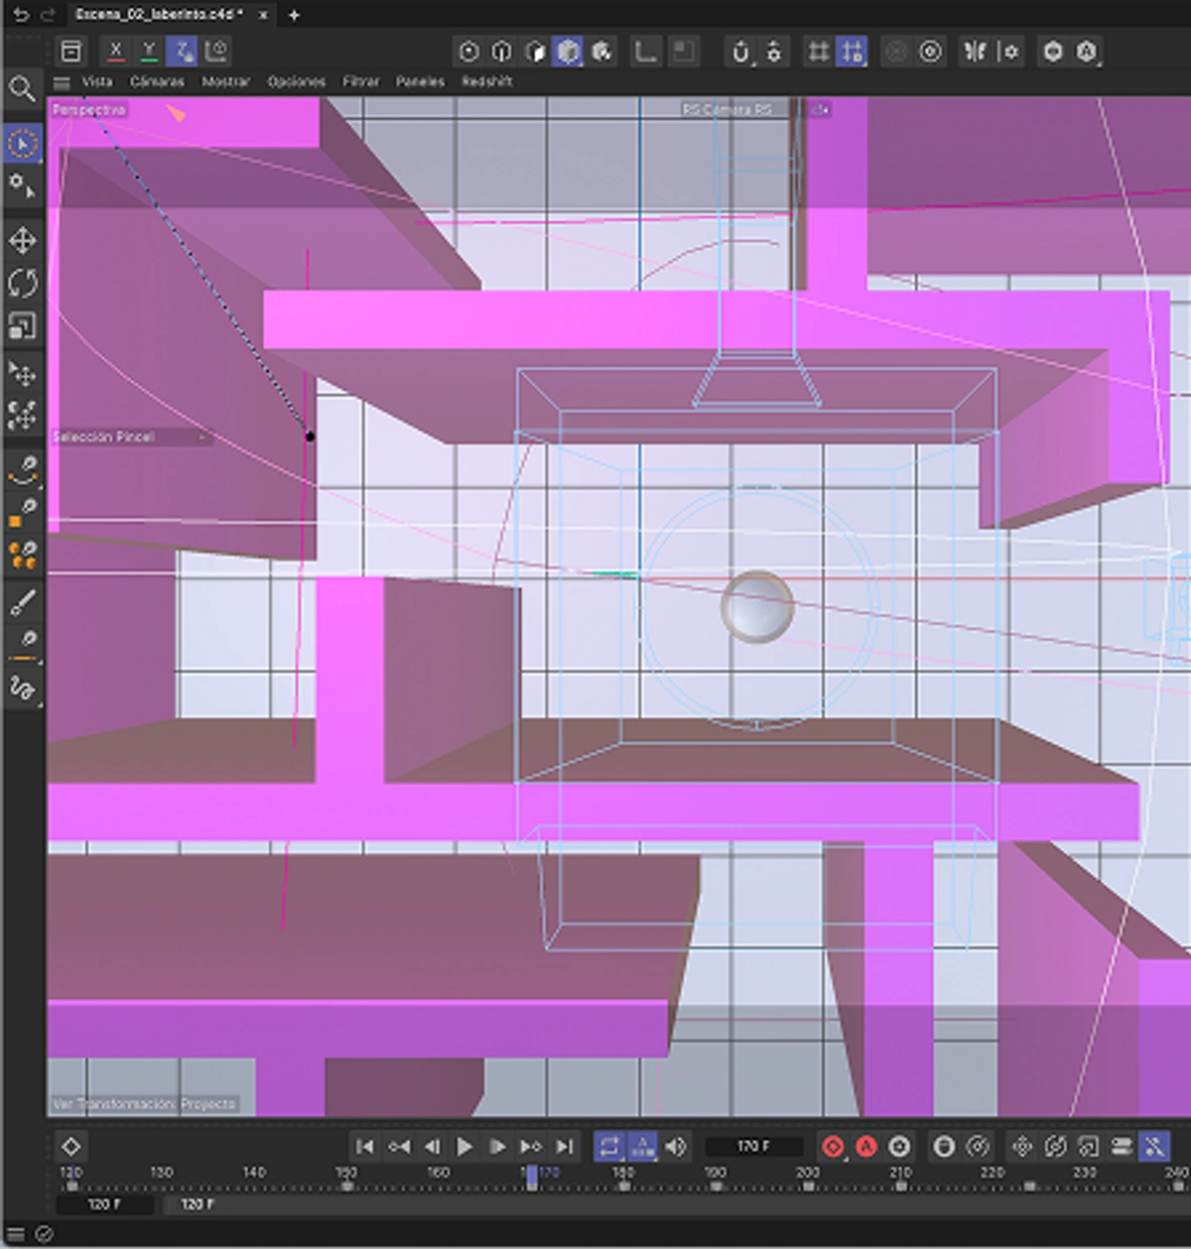Viewport: 1191px width, 1249px height.
Task: Open the scene search magnifier tool
Action: pyautogui.click(x=24, y=89)
